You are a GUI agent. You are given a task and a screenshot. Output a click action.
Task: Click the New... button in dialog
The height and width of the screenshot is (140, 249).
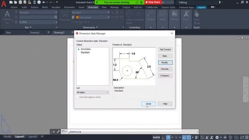pos(165,56)
